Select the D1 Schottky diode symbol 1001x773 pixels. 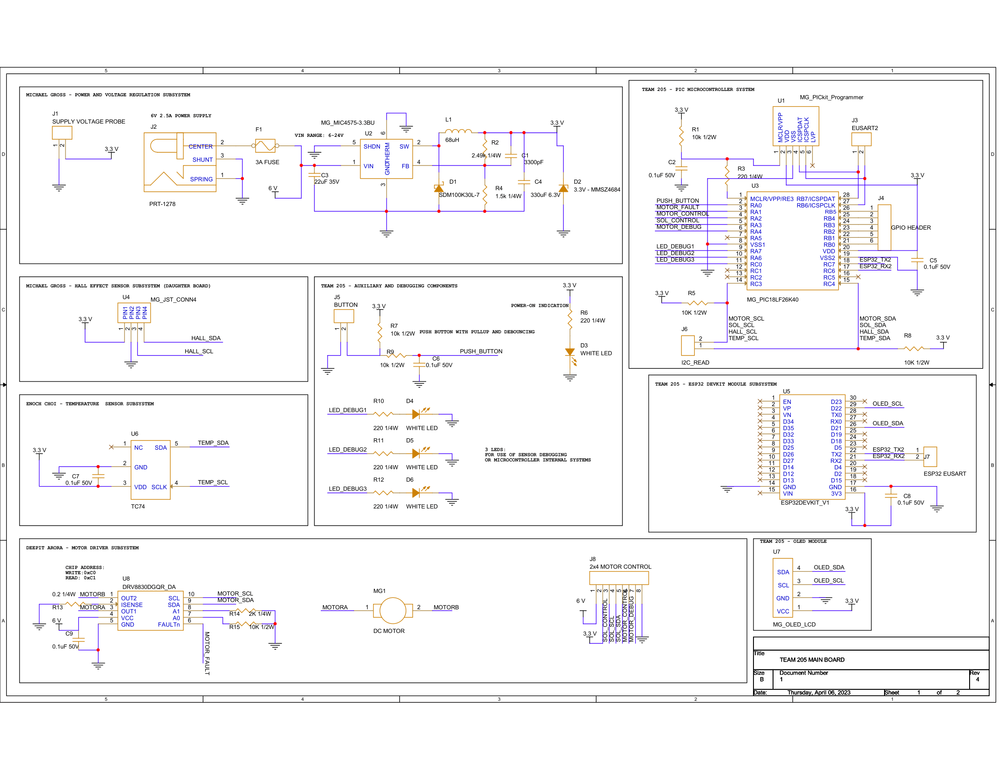439,188
